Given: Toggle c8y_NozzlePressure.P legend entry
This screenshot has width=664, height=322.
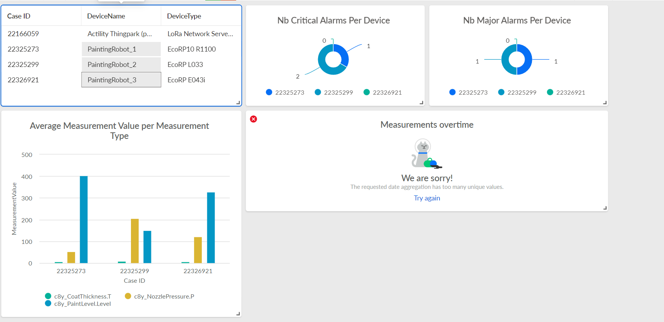Looking at the screenshot, I should 159,296.
